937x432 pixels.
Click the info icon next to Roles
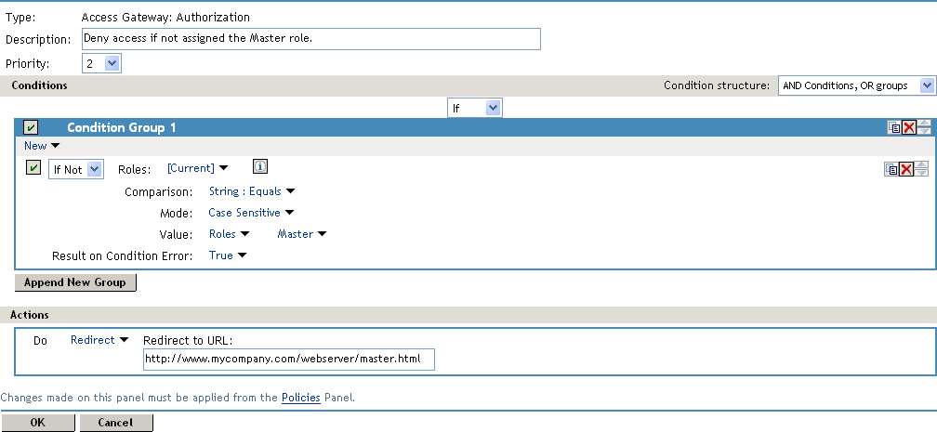(x=260, y=167)
